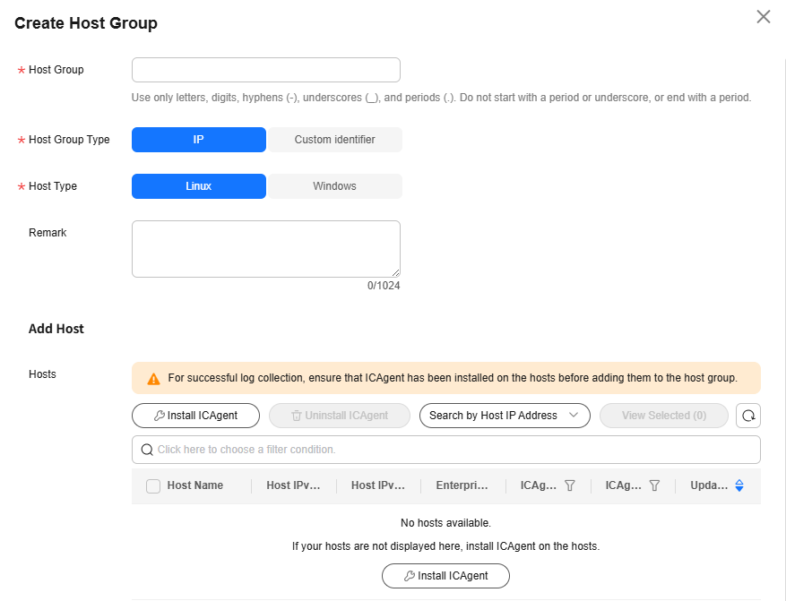Select Linux as the host type
The image size is (786, 601).
pyautogui.click(x=198, y=186)
